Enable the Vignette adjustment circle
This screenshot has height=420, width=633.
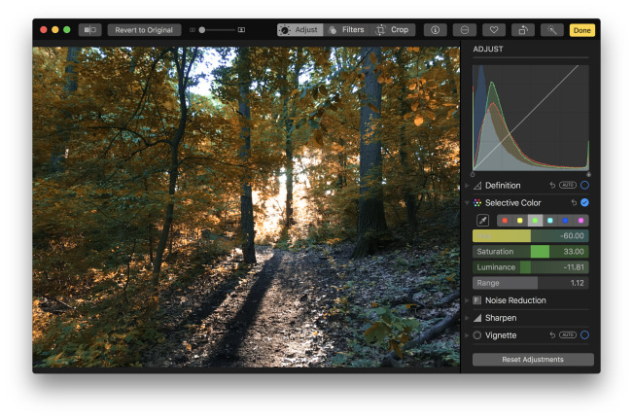584,335
